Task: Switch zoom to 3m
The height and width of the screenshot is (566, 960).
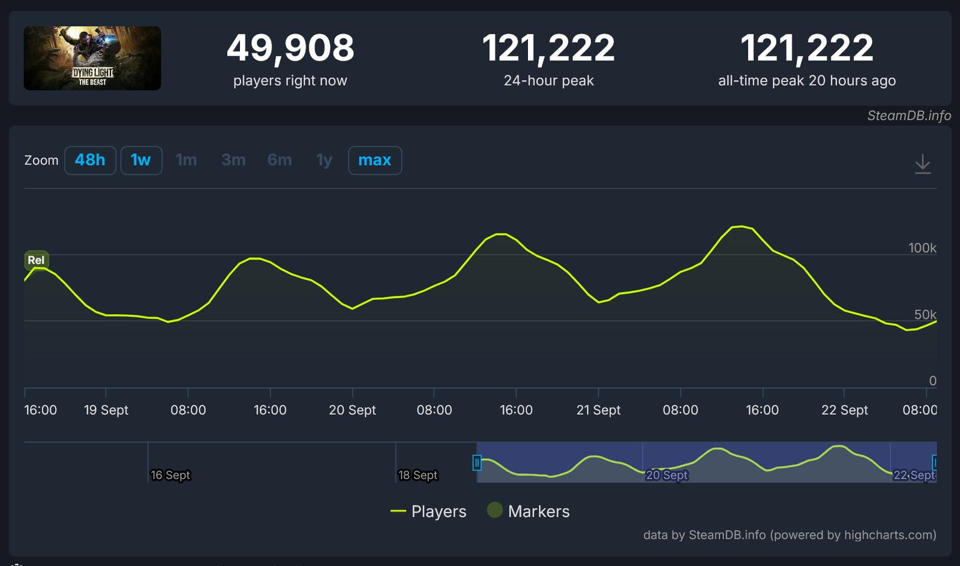Action: click(233, 161)
